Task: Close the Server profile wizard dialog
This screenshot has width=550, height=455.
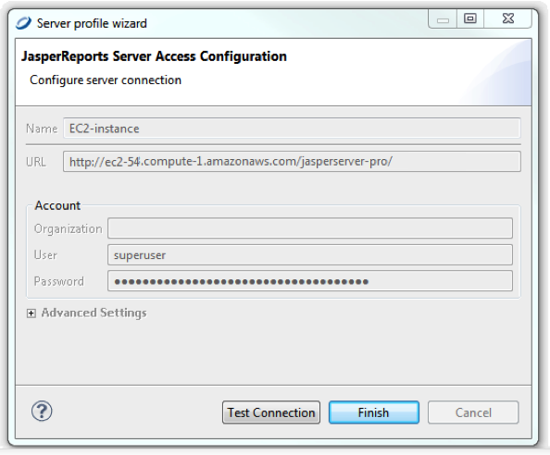Action: click(x=508, y=18)
